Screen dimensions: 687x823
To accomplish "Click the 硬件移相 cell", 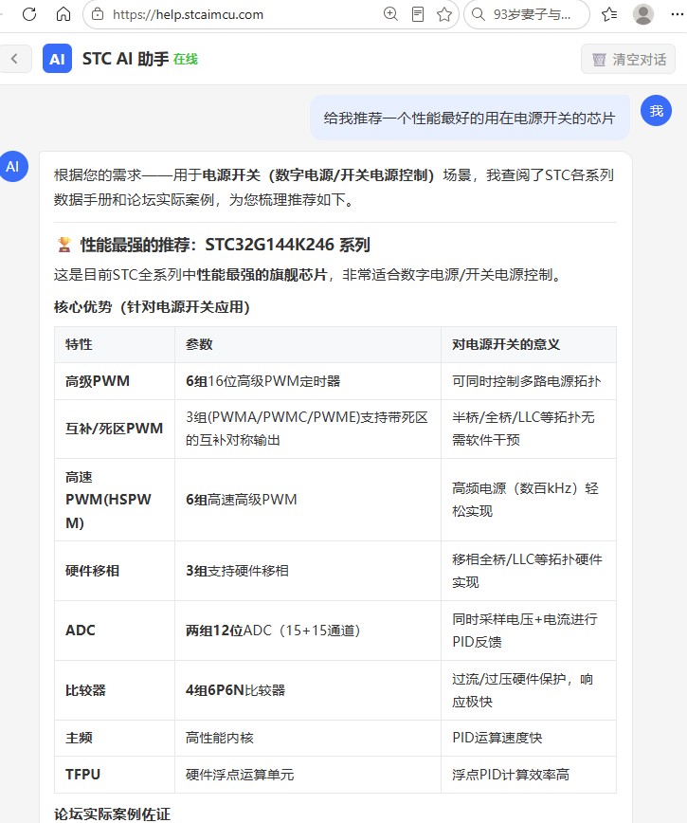I will click(x=115, y=571).
